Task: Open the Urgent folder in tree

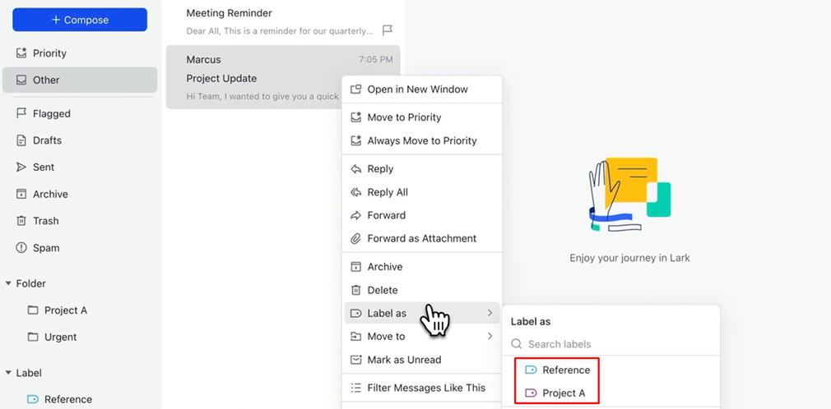Action: 60,338
